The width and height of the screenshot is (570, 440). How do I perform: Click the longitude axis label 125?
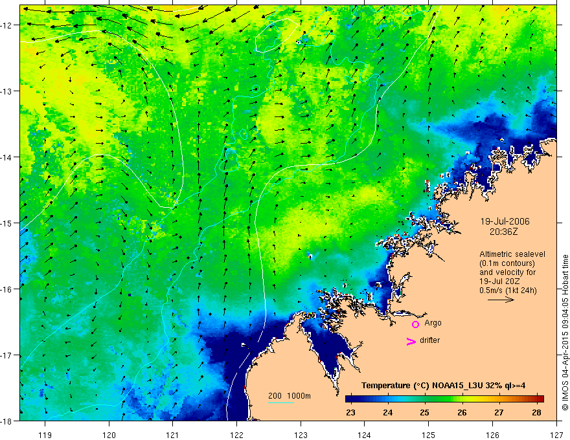pos(429,435)
